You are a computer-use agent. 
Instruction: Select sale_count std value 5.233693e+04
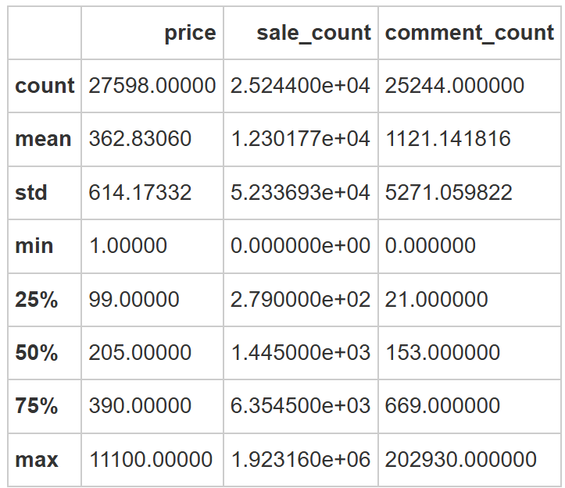click(x=301, y=192)
